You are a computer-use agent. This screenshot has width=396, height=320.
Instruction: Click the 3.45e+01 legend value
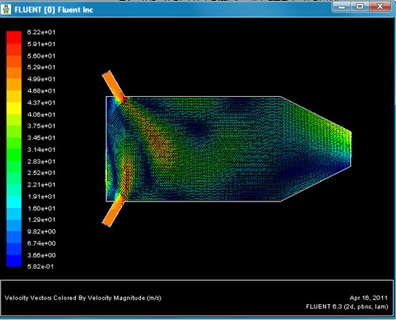[41, 138]
